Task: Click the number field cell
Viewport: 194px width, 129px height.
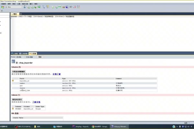Action: pyautogui.click(x=22, y=83)
